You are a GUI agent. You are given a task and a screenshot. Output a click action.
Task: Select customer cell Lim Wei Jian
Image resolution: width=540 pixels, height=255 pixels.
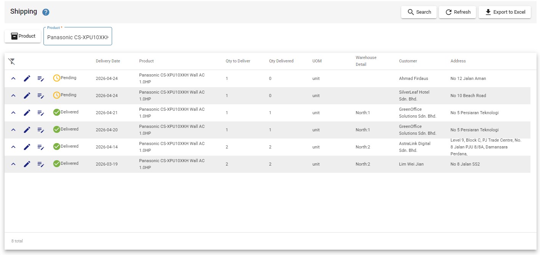pyautogui.click(x=411, y=164)
